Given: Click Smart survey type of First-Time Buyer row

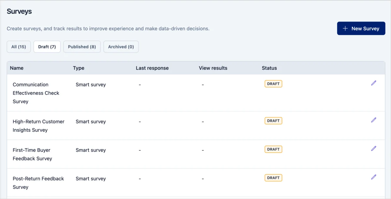Looking at the screenshot, I should pos(91,150).
